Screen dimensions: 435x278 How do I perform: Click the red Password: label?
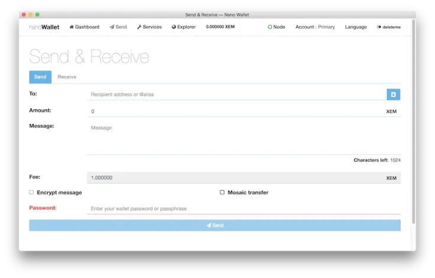(x=43, y=208)
